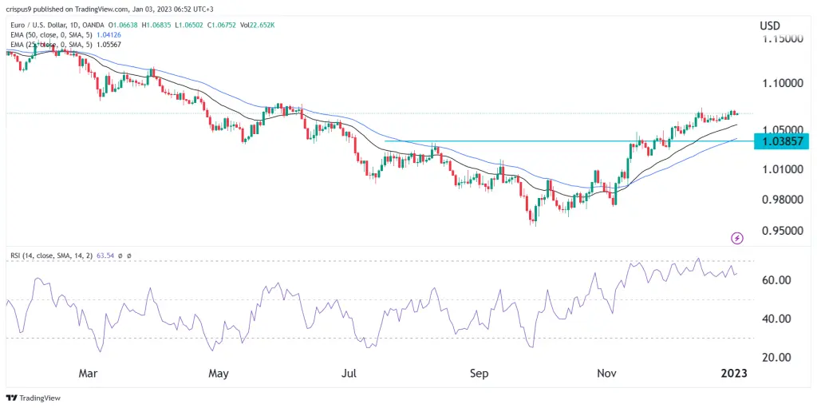Click the EMA 25 value 1.05567
This screenshot has width=817, height=408.
point(108,45)
